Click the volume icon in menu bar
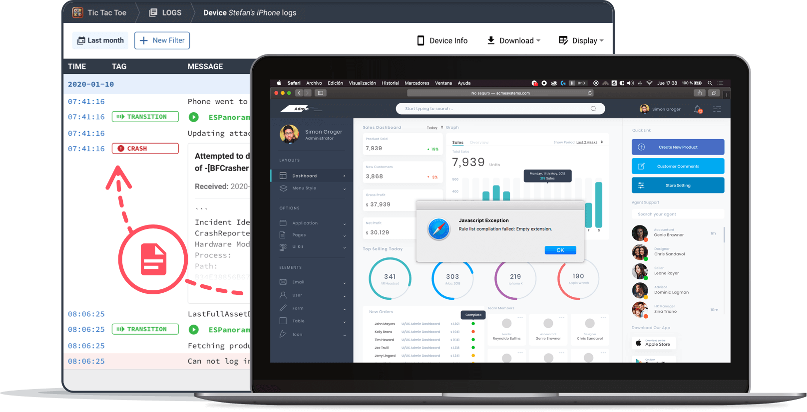The image size is (807, 412). 630,83
